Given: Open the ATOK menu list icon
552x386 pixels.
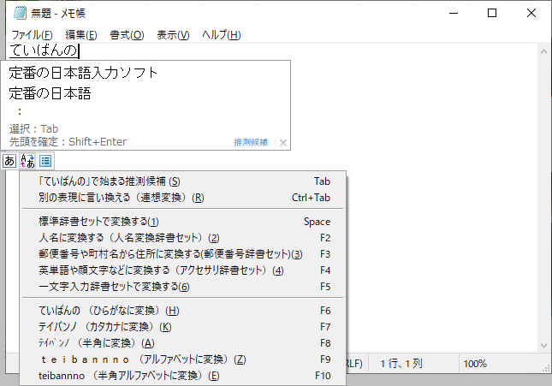Looking at the screenshot, I should (45, 161).
